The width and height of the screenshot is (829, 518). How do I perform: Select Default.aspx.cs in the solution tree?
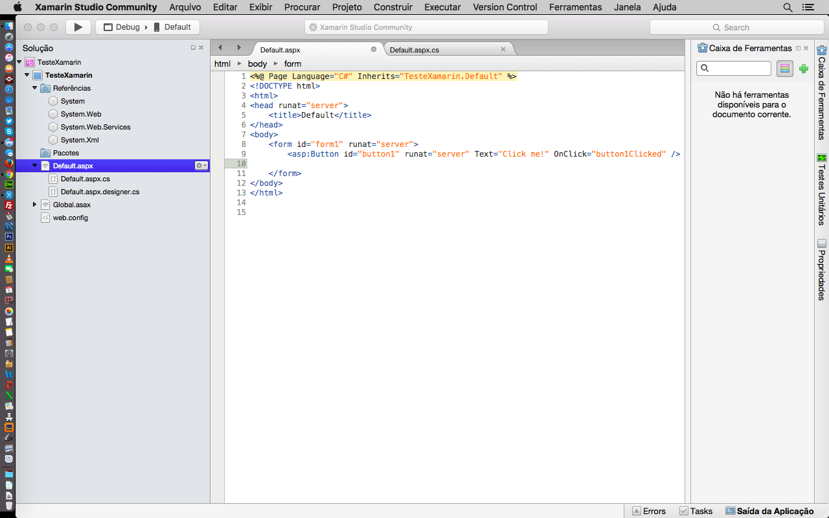[85, 179]
